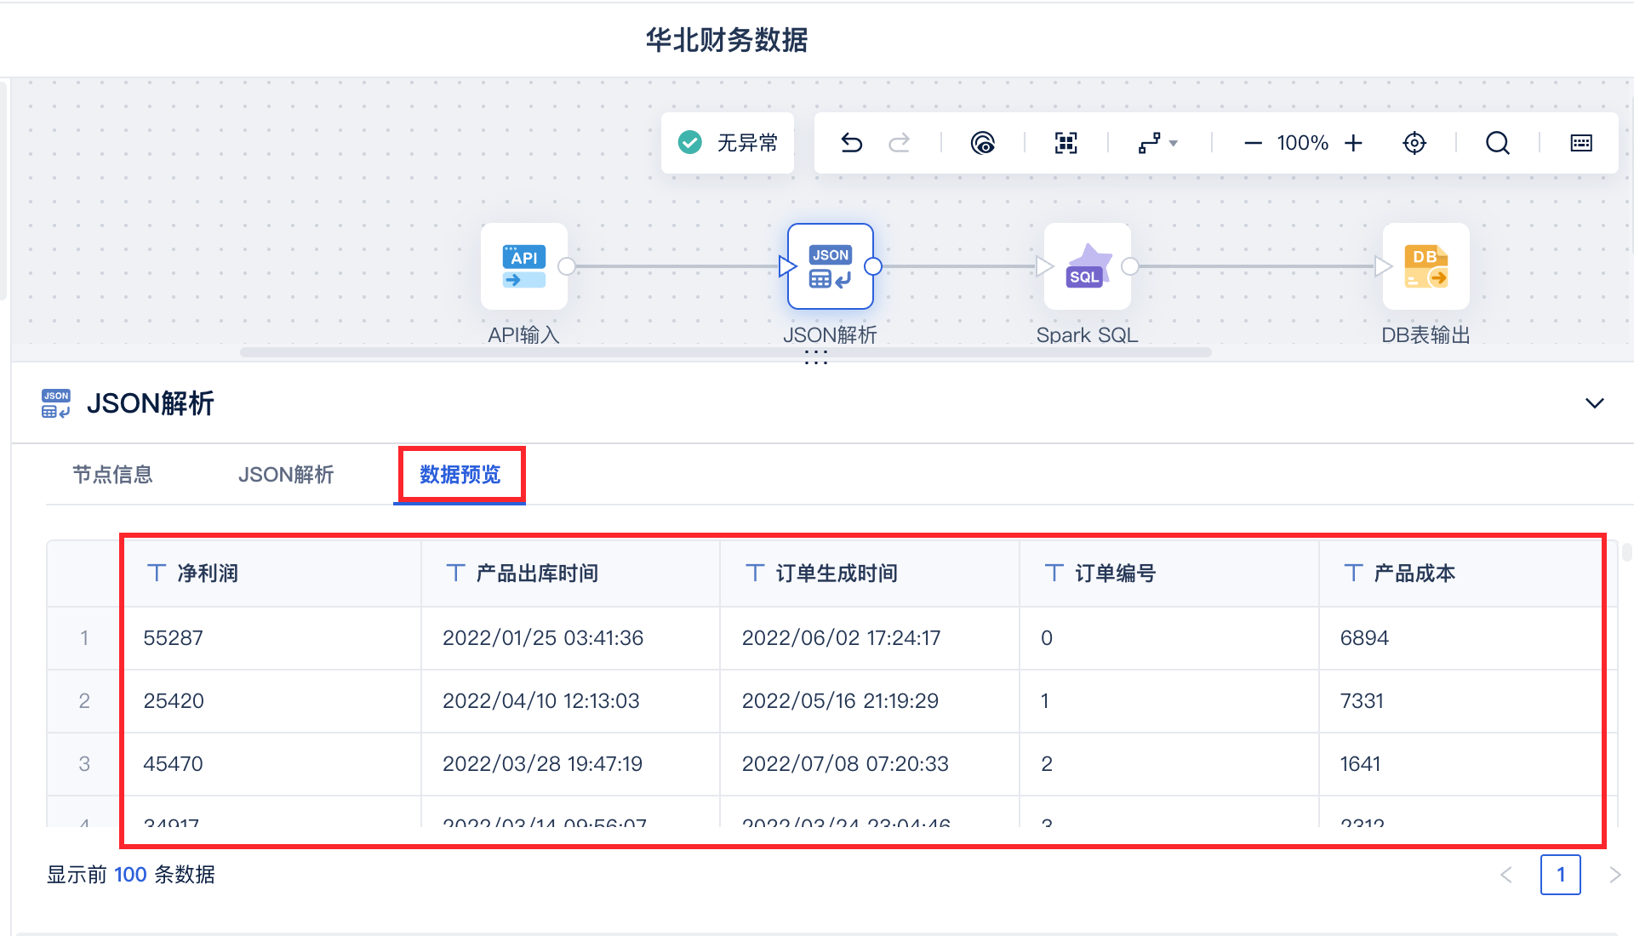Select the API输入 node
The height and width of the screenshot is (936, 1634).
pyautogui.click(x=523, y=267)
